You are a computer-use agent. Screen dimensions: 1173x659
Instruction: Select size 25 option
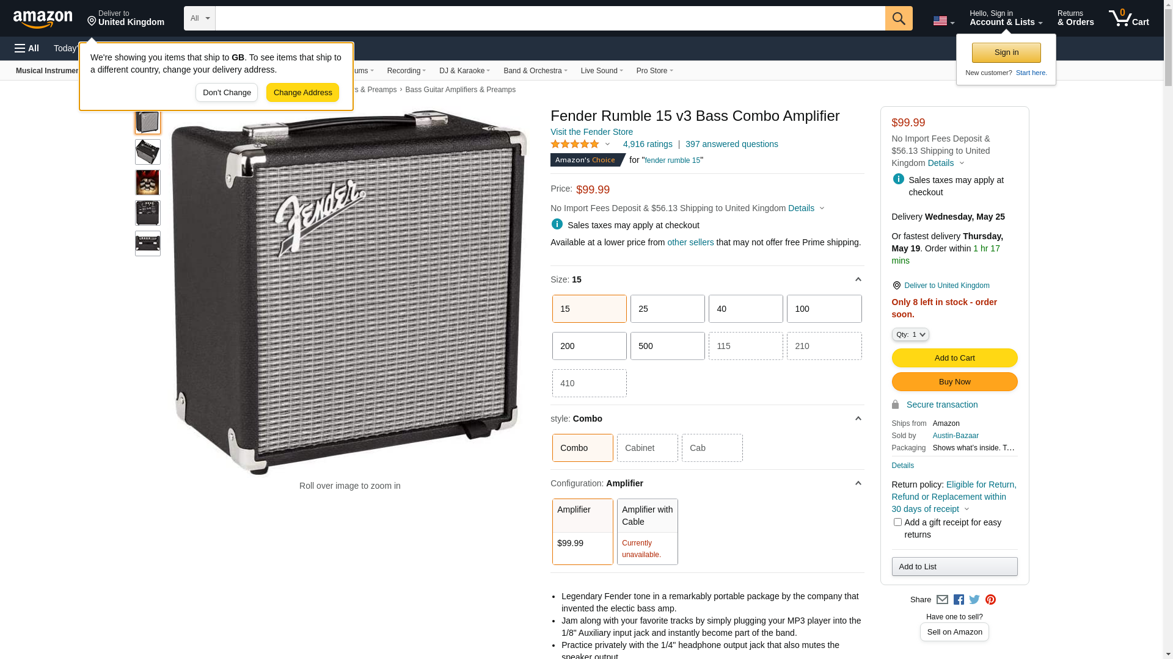pyautogui.click(x=667, y=309)
